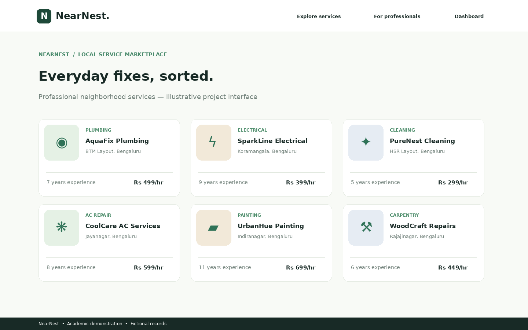
Task: Click the Rs 499/hr price
Action: (148, 183)
